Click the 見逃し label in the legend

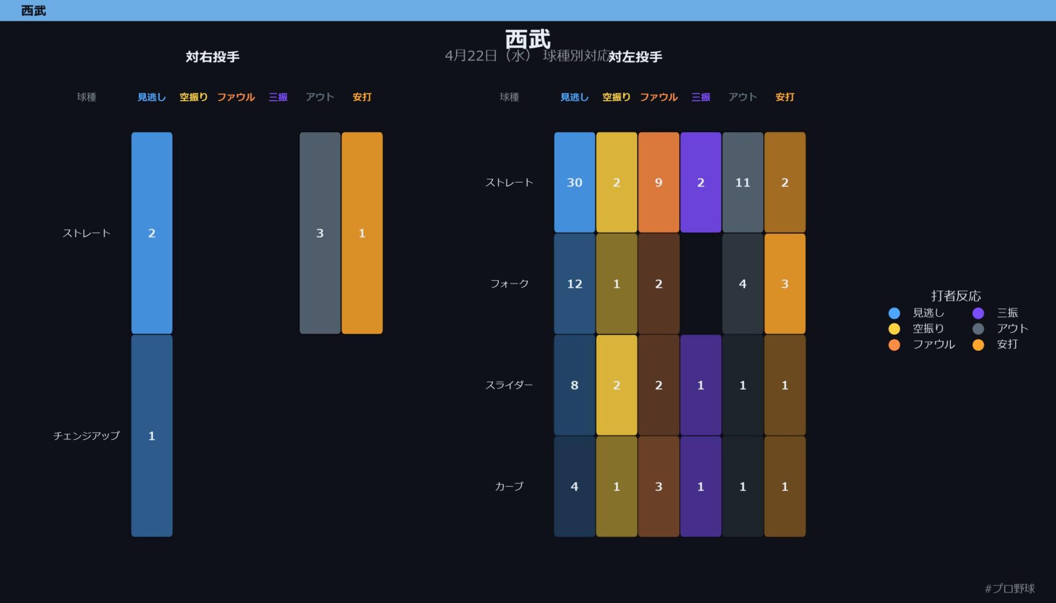coord(928,313)
